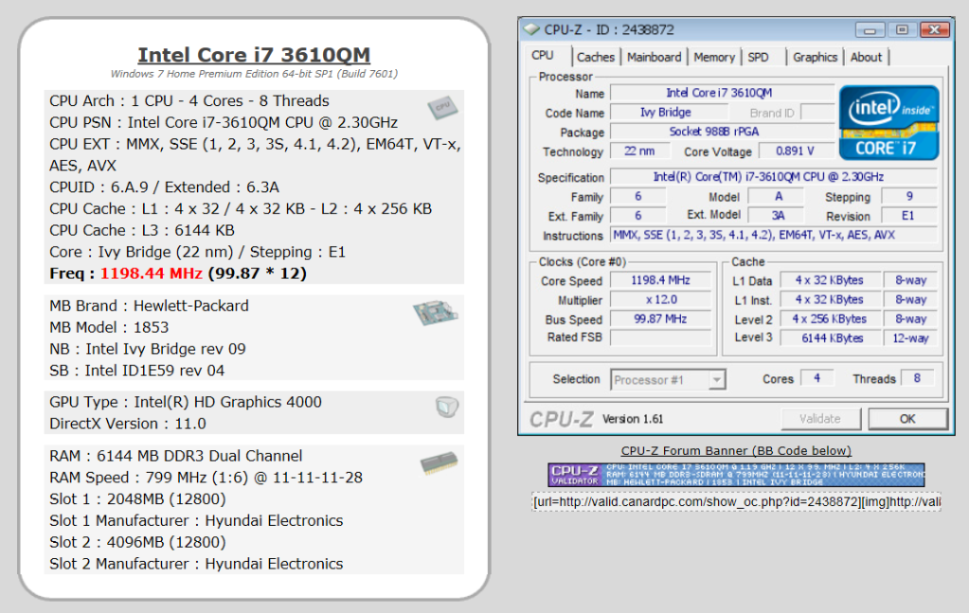Click the Specification field text
Image resolution: width=969 pixels, height=613 pixels.
click(x=773, y=177)
